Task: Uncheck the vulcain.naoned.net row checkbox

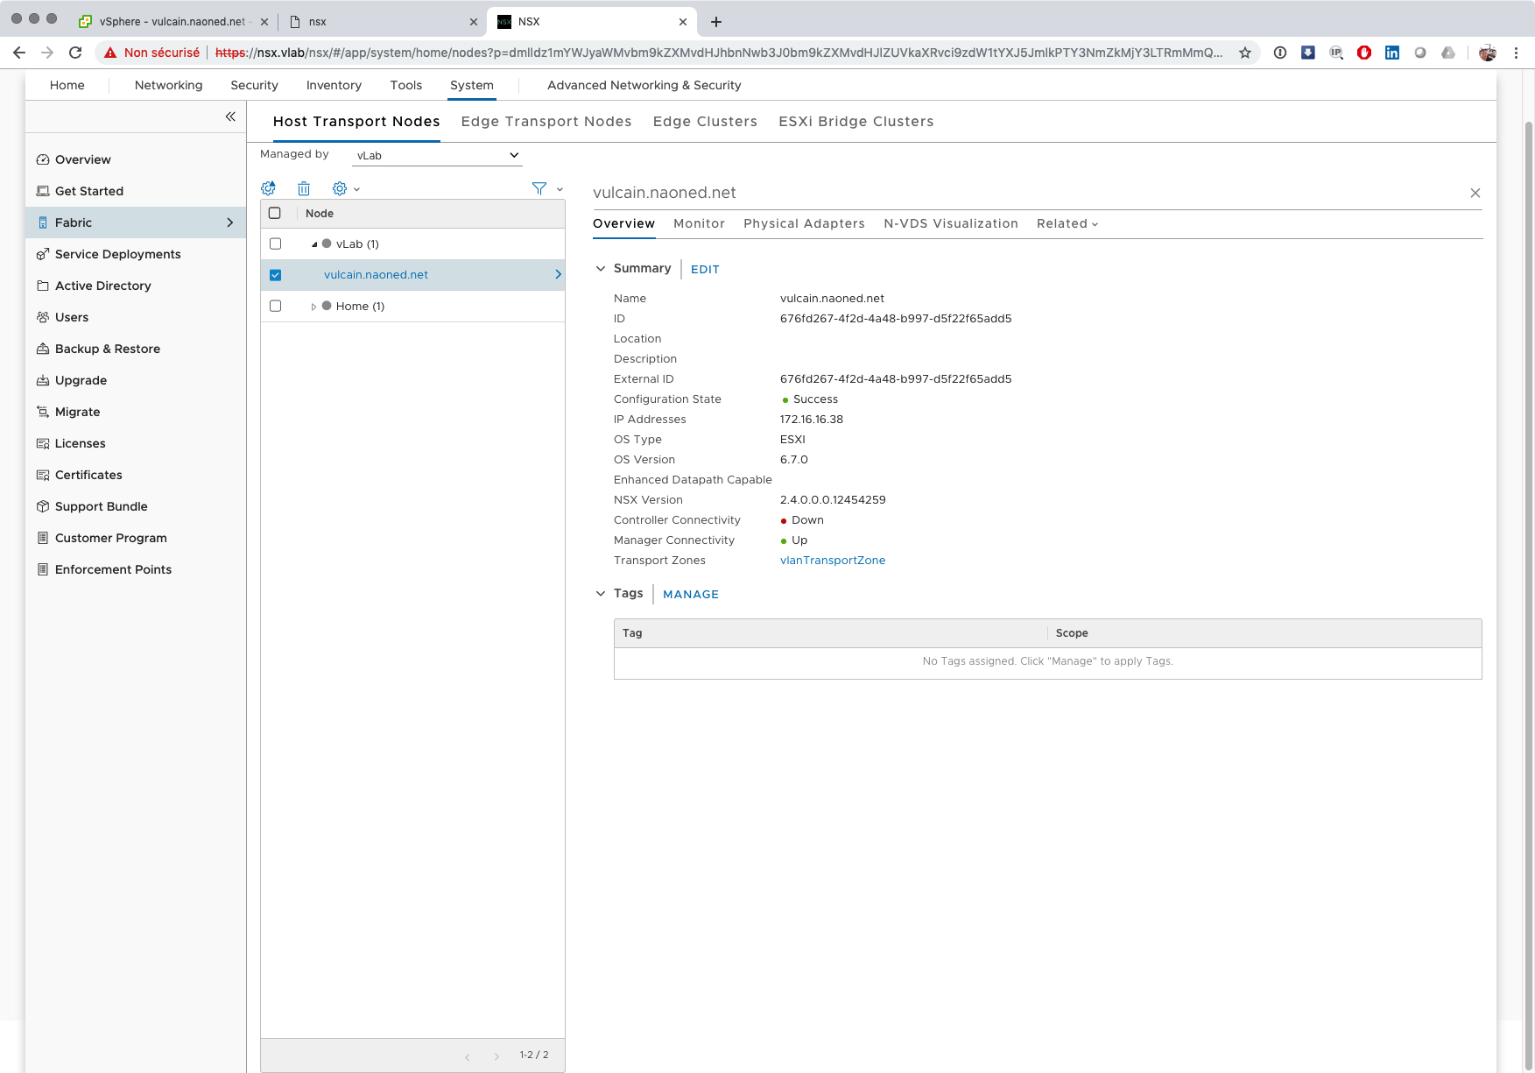Action: 275,275
